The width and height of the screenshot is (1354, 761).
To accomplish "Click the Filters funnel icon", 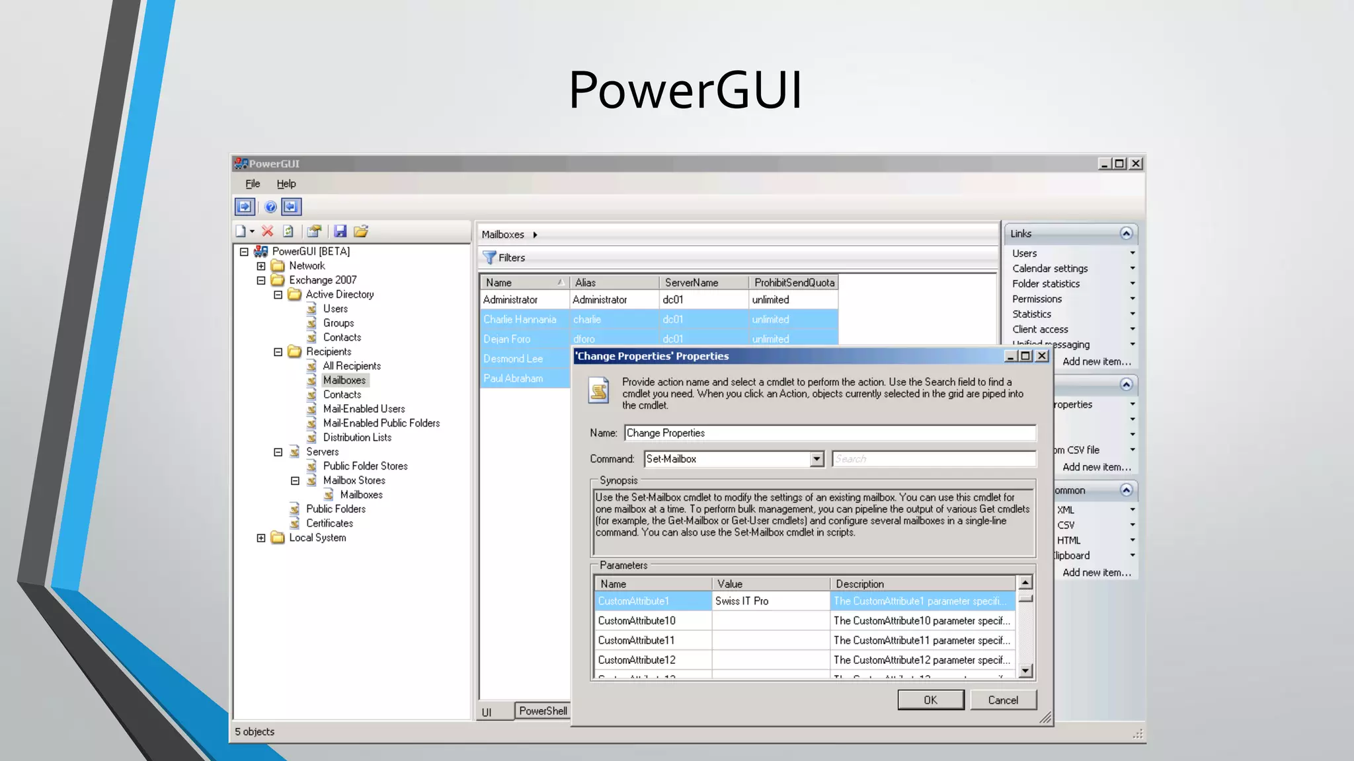I will pyautogui.click(x=489, y=258).
